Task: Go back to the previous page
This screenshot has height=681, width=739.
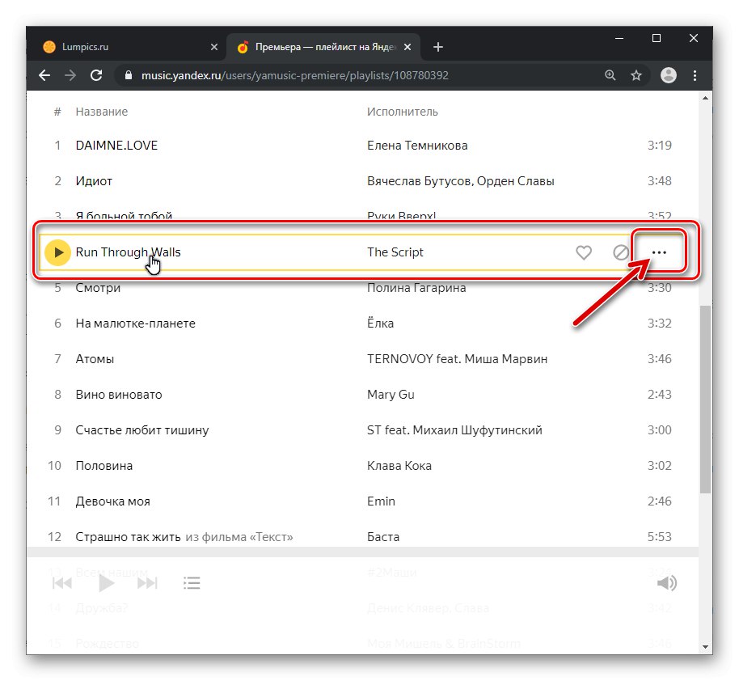Action: [44, 75]
